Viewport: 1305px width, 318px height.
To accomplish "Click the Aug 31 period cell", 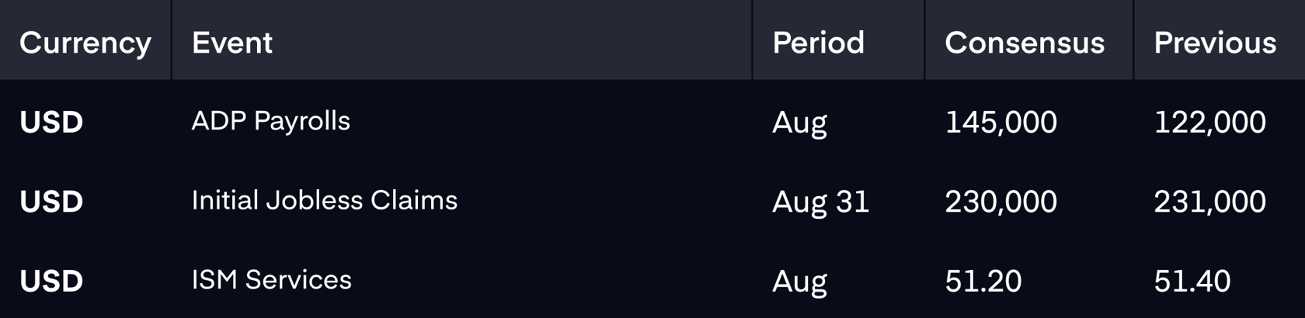I will pos(820,203).
